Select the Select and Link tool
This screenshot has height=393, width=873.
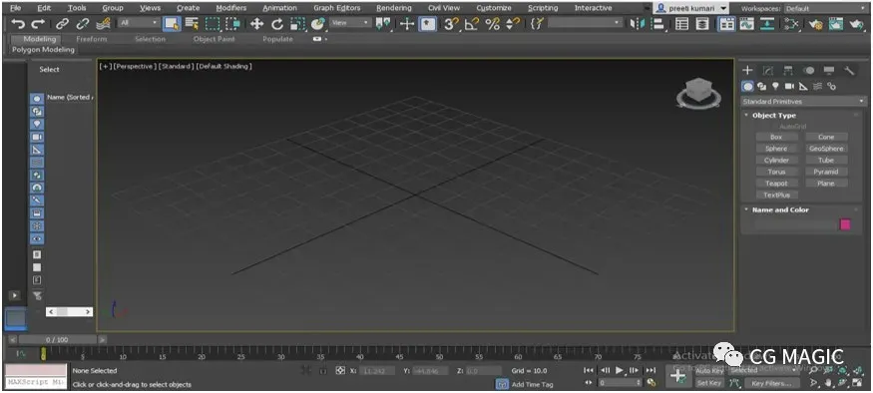62,24
